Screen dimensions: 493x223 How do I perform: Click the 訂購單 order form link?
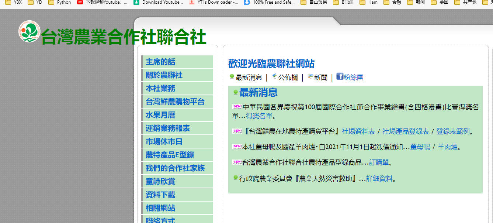pos(379,162)
